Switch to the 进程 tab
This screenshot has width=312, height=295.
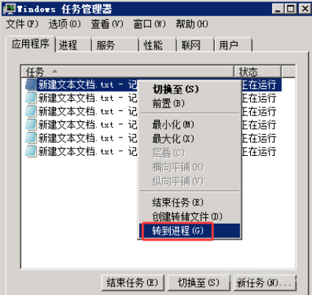pos(74,45)
